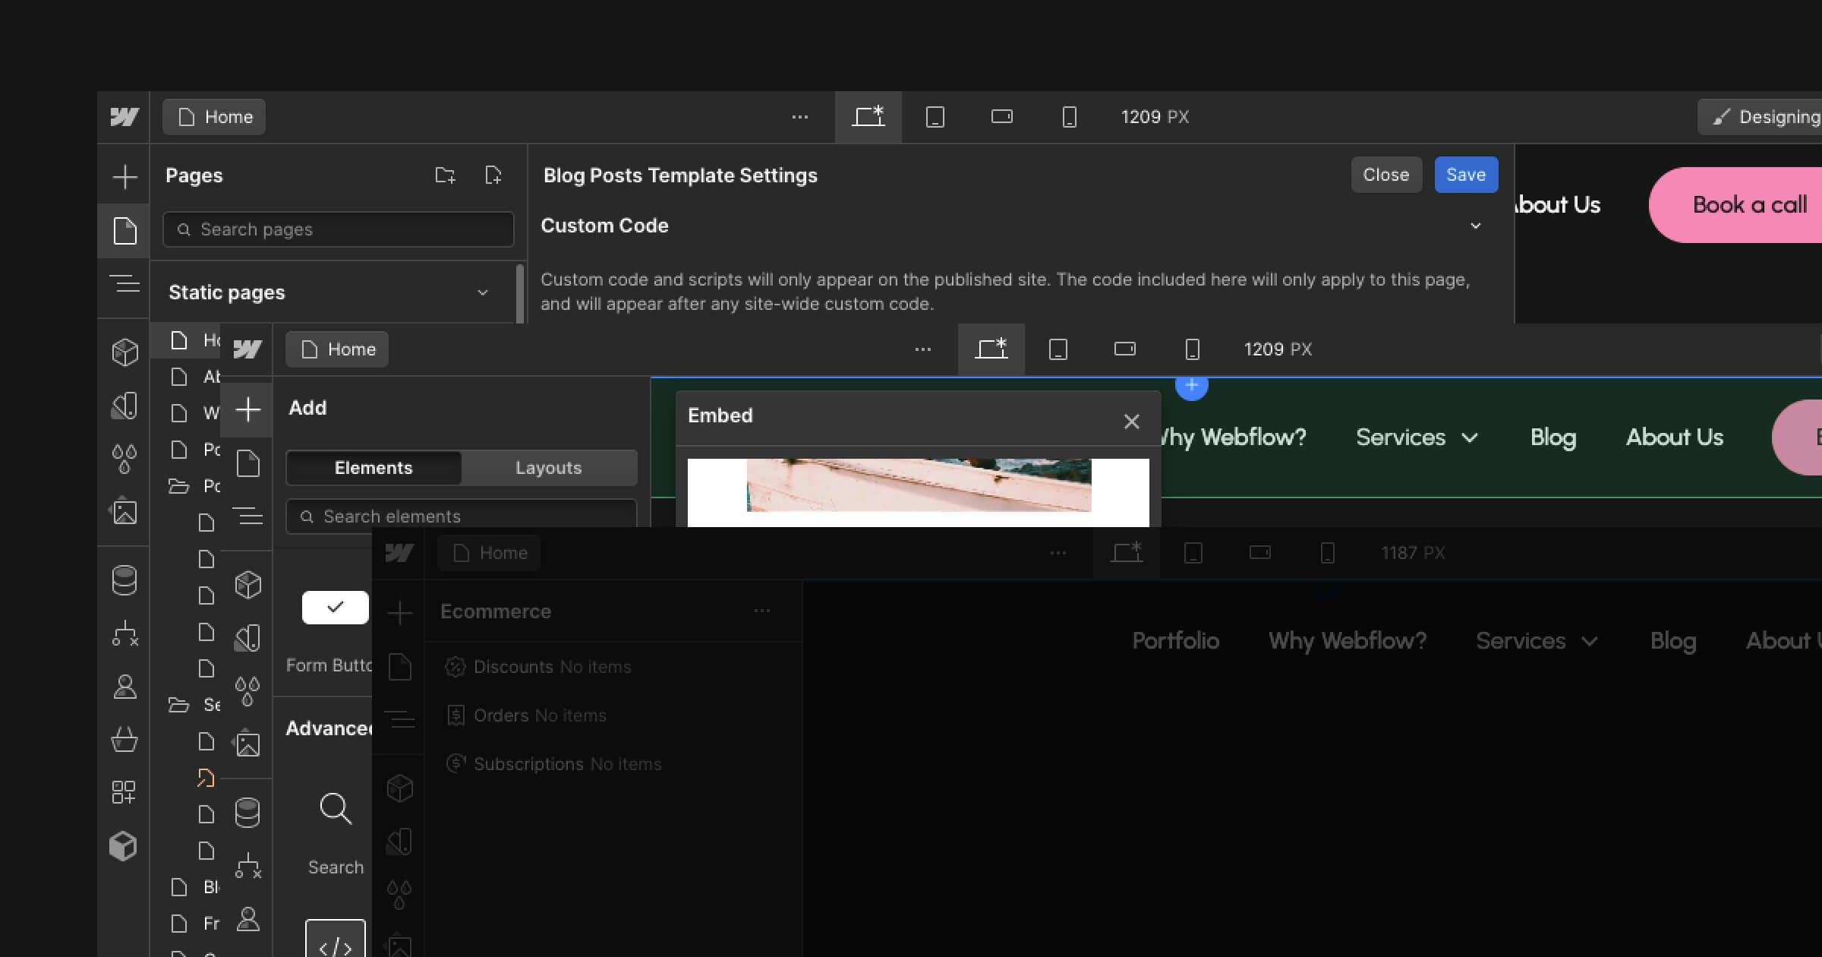Select tablet breakpoint in the Add panel window
Screen dimensions: 1822x957
pyautogui.click(x=1058, y=349)
